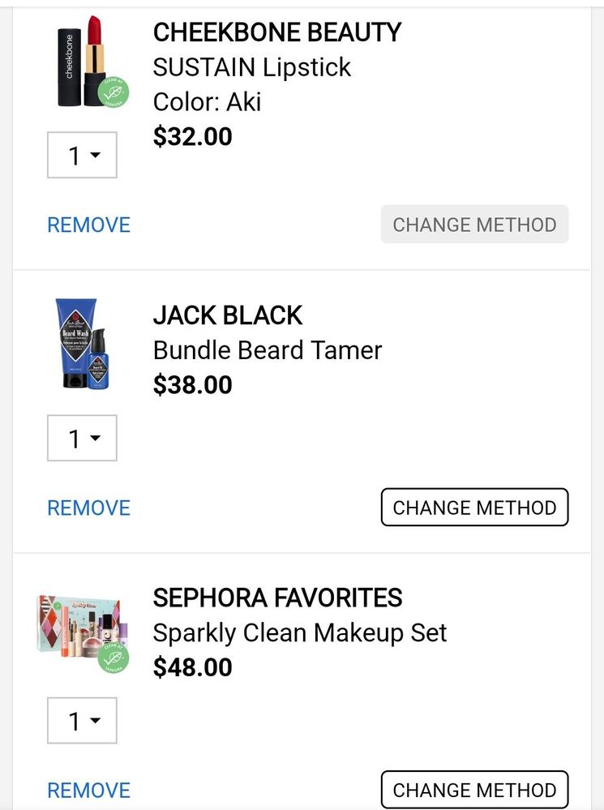Click Change Method for the Cheekbone lipstick
Image resolution: width=604 pixels, height=810 pixels.
474,225
